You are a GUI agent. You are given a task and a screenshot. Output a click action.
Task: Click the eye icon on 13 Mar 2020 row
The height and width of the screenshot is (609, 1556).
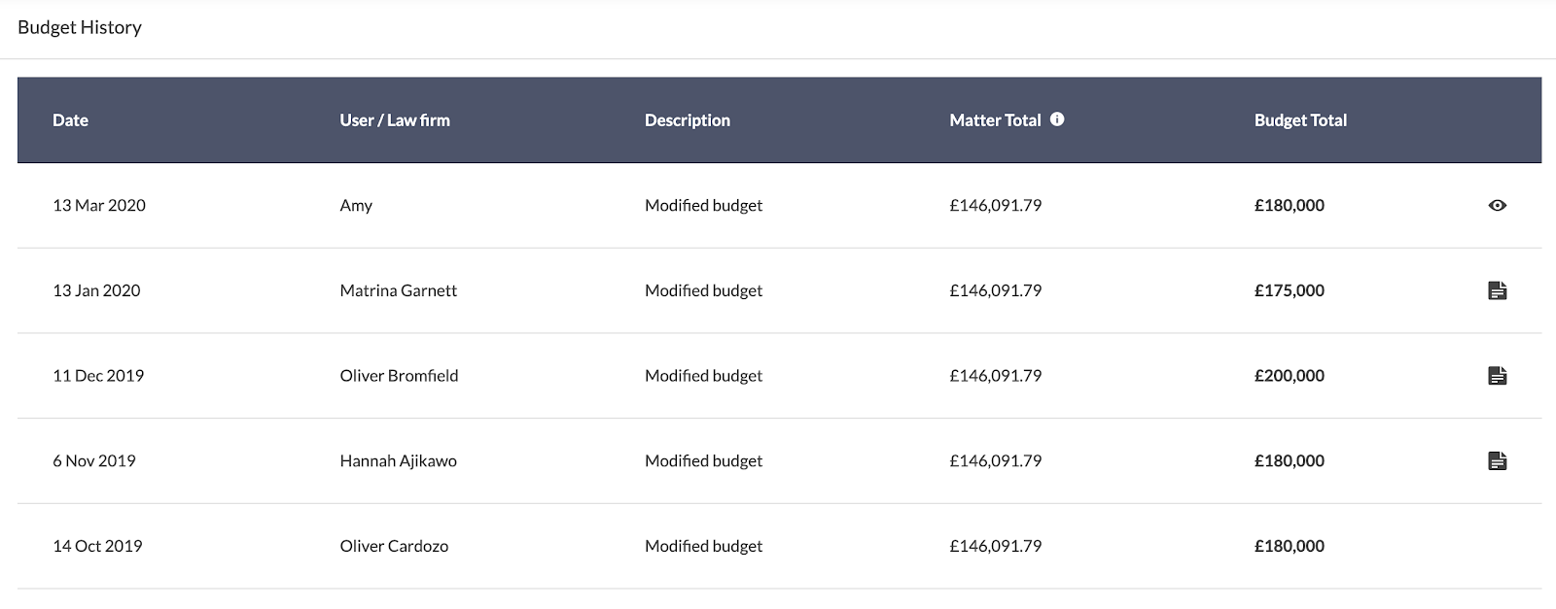pos(1498,205)
